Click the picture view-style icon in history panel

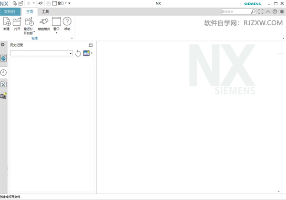pos(86,53)
